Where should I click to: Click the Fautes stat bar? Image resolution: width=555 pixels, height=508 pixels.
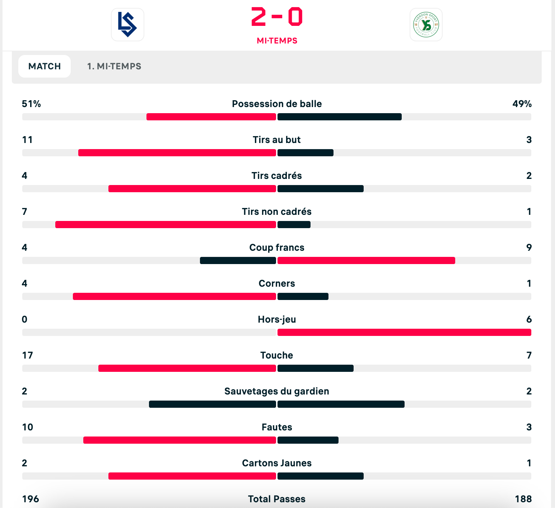pos(276,440)
